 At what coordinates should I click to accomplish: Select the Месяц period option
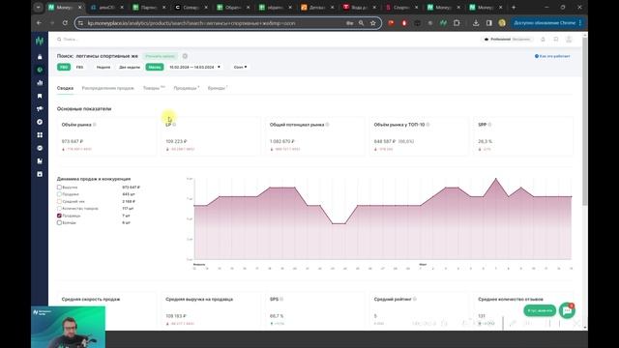(x=155, y=67)
